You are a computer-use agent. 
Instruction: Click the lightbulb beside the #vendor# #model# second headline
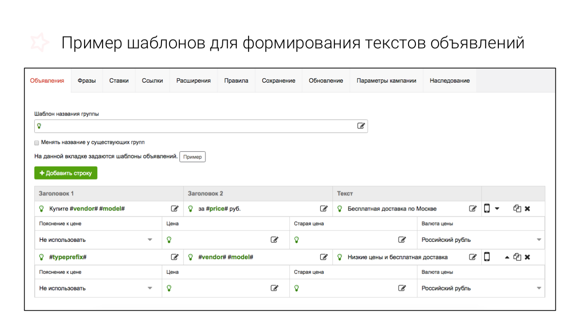pyautogui.click(x=191, y=257)
